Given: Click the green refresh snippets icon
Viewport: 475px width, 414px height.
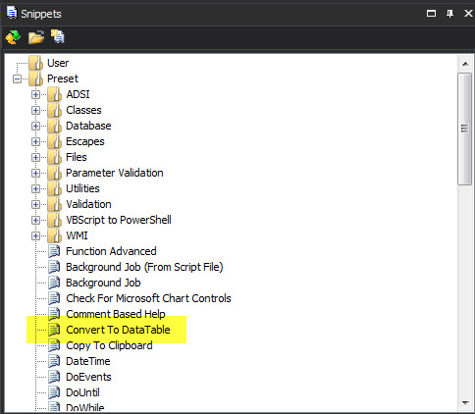Looking at the screenshot, I should pyautogui.click(x=13, y=37).
